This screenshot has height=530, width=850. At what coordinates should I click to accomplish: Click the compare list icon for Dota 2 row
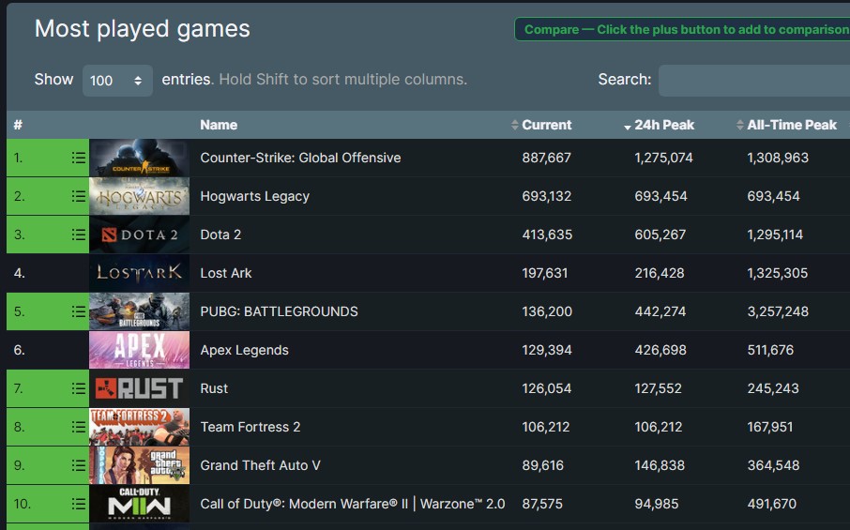79,235
